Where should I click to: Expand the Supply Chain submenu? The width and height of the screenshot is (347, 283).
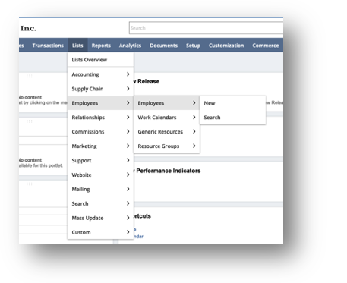(x=100, y=89)
